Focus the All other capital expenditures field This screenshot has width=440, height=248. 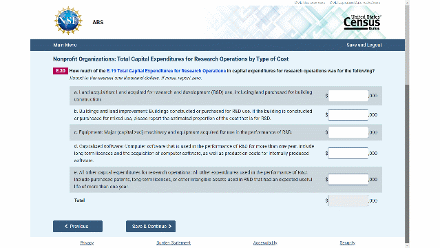pyautogui.click(x=348, y=180)
